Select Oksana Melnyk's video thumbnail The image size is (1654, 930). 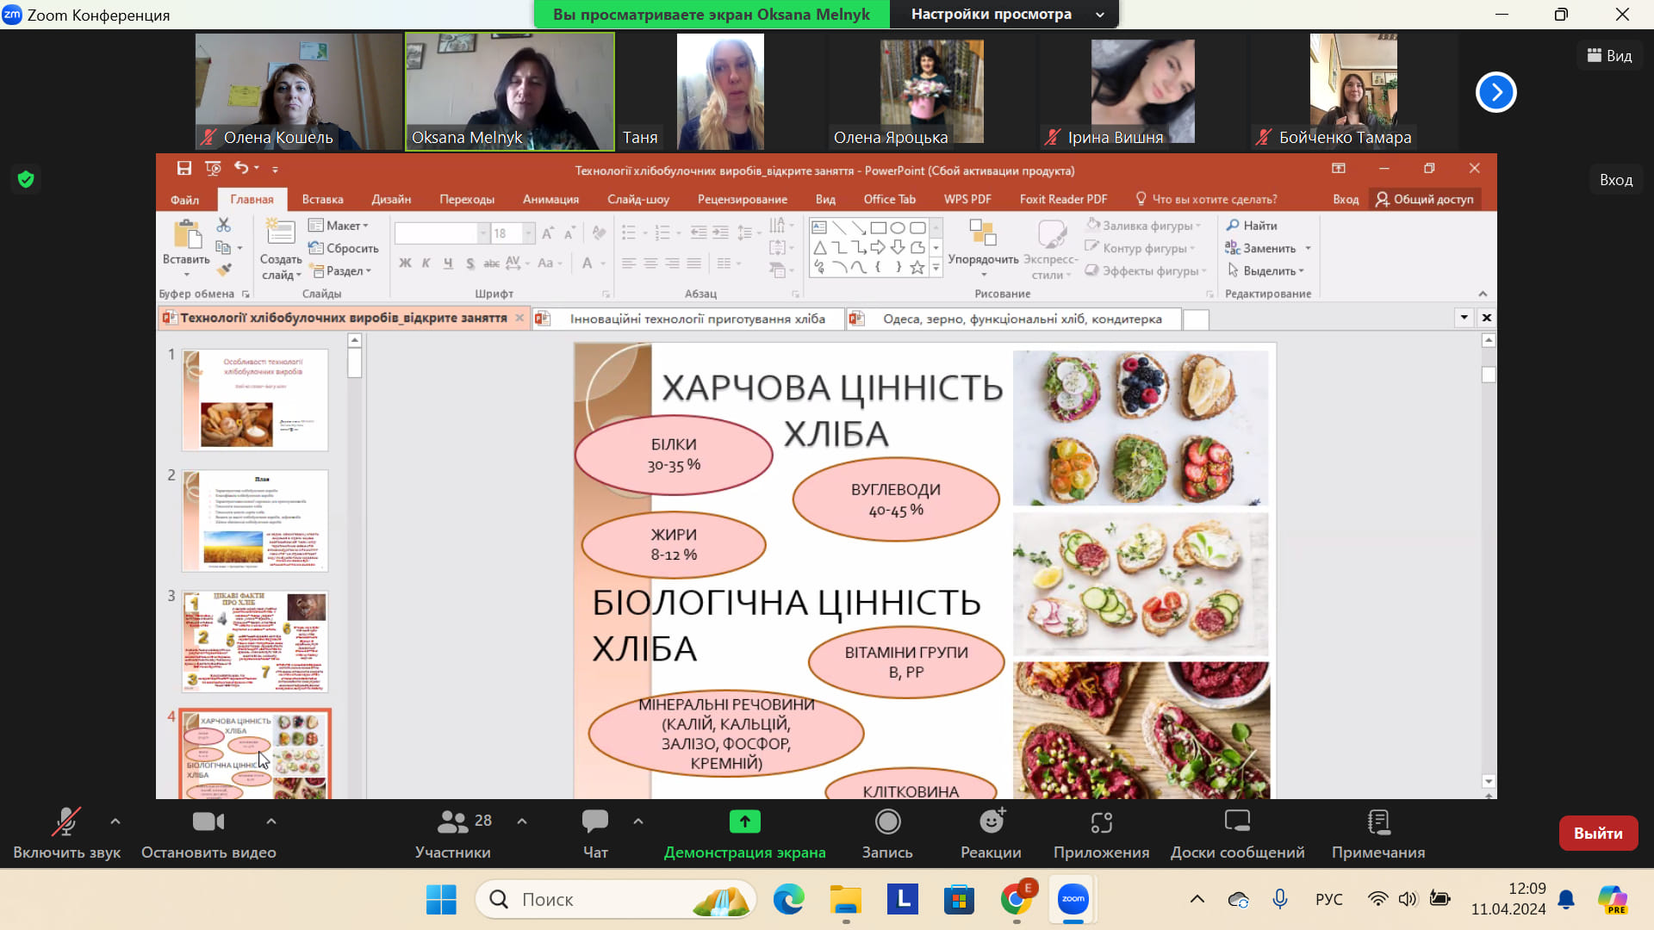[510, 91]
